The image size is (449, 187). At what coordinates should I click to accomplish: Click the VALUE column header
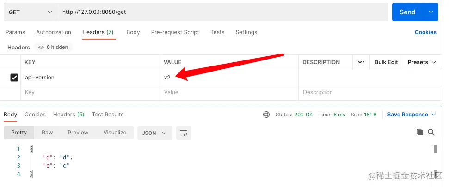coord(172,62)
